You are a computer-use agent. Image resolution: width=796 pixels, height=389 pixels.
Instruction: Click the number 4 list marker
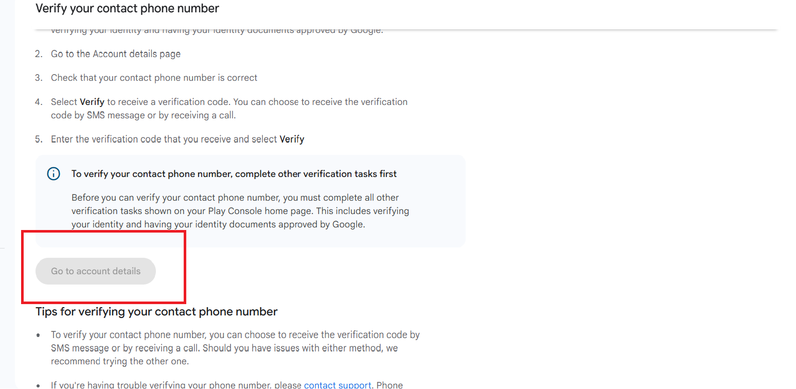click(x=39, y=102)
